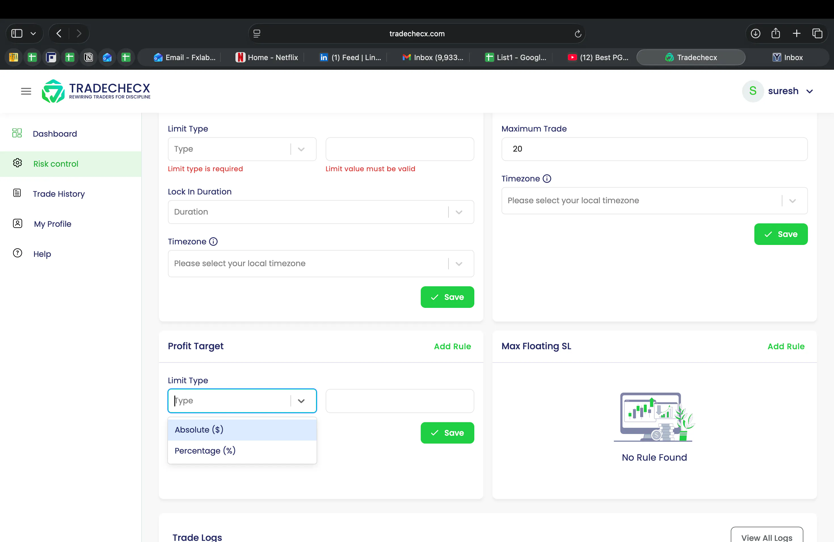Go forward with the browser forward arrow
Screen dimensions: 834x542
pyautogui.click(x=79, y=34)
